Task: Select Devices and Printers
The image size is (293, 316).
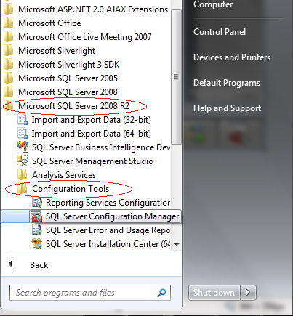Action: point(232,57)
